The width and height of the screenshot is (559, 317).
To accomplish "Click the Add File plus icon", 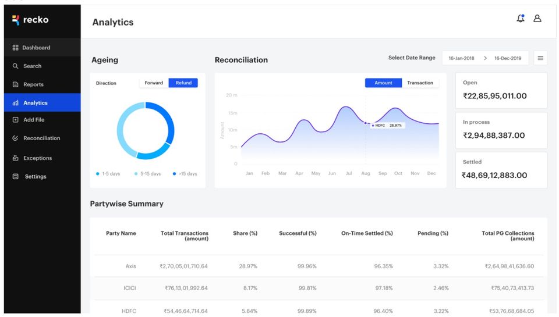I will click(x=16, y=120).
